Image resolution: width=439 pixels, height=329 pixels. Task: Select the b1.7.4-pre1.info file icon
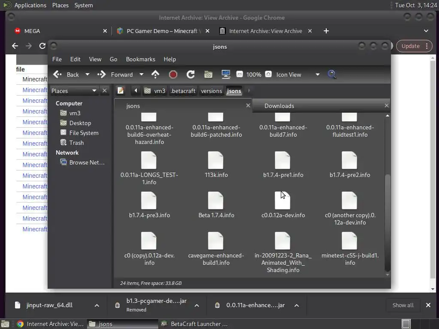(x=283, y=160)
